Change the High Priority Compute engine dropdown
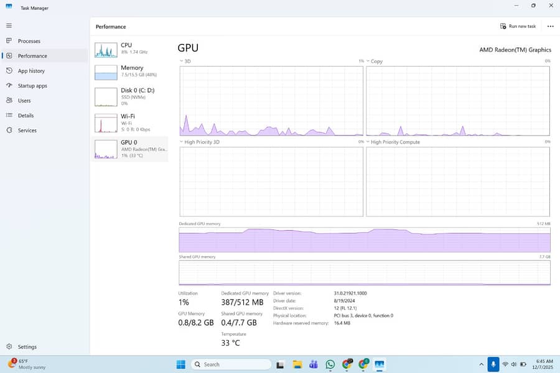Screen dimensions: 560x373 pyautogui.click(x=368, y=142)
